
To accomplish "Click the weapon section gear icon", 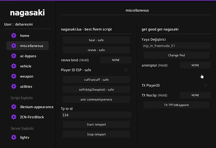I will click(13, 76).
